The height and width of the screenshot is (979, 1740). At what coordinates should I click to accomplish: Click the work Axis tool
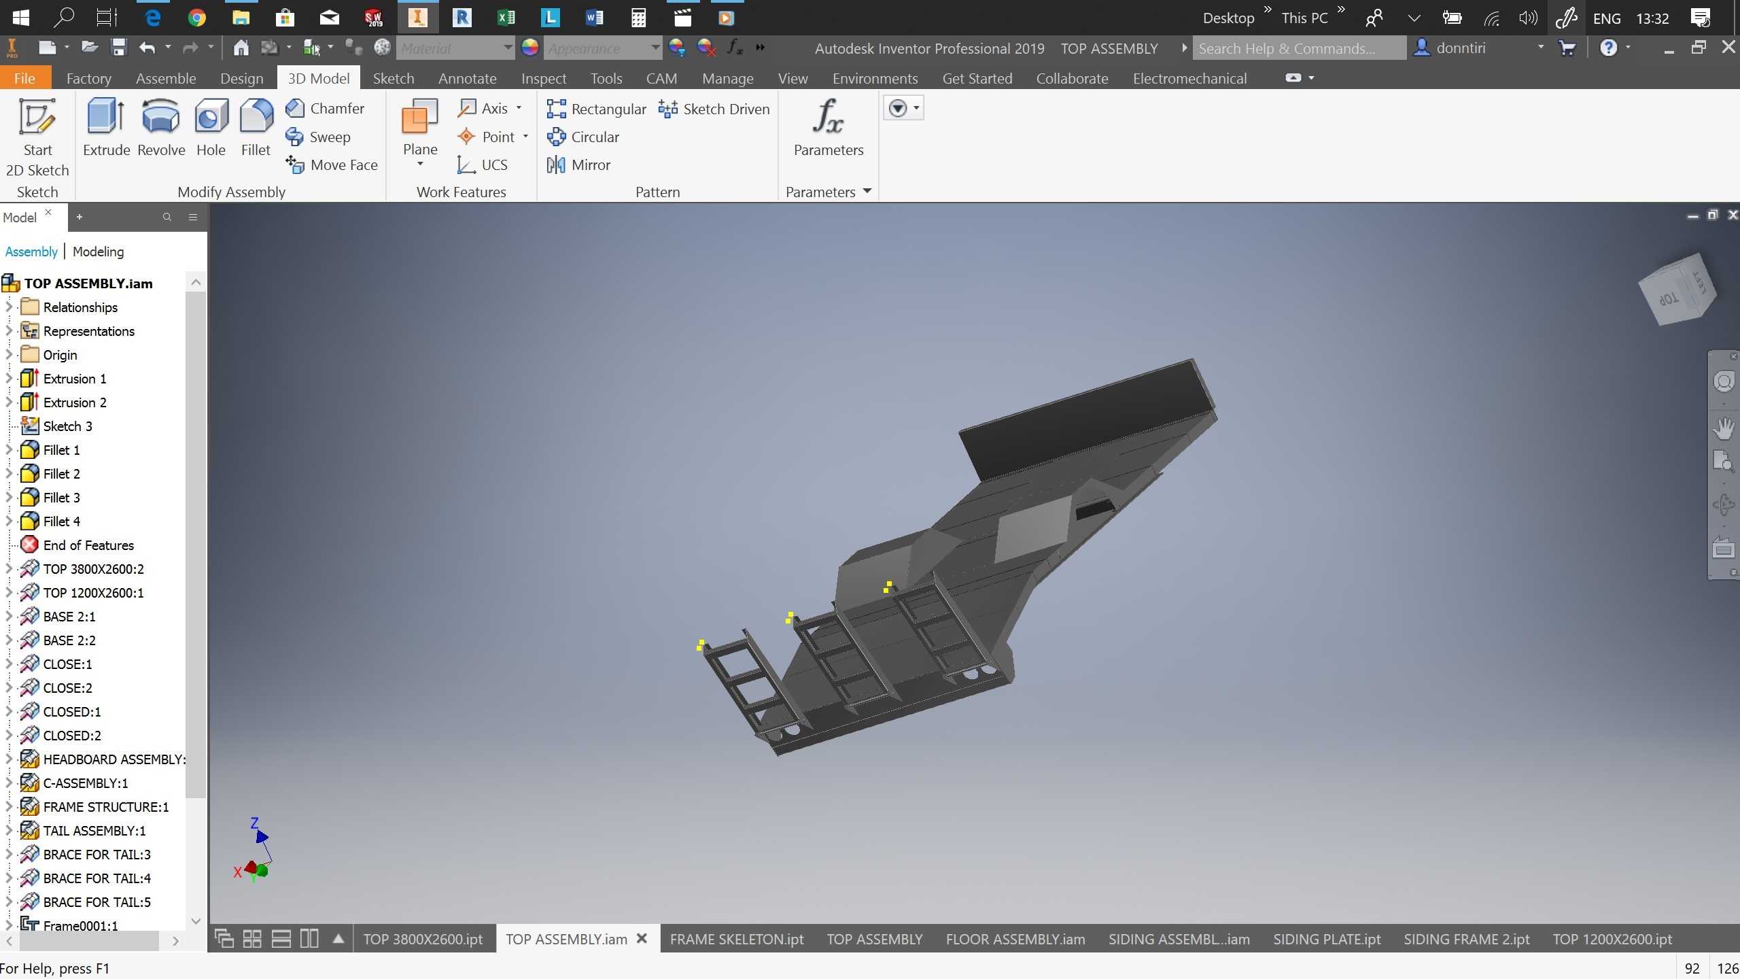[483, 108]
